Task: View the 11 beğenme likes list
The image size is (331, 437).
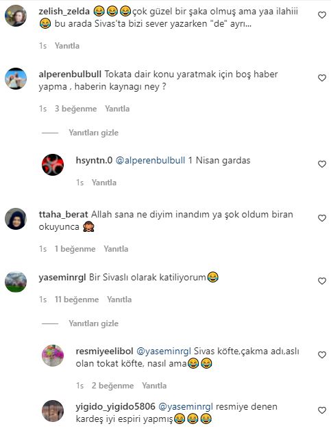Action: (77, 300)
